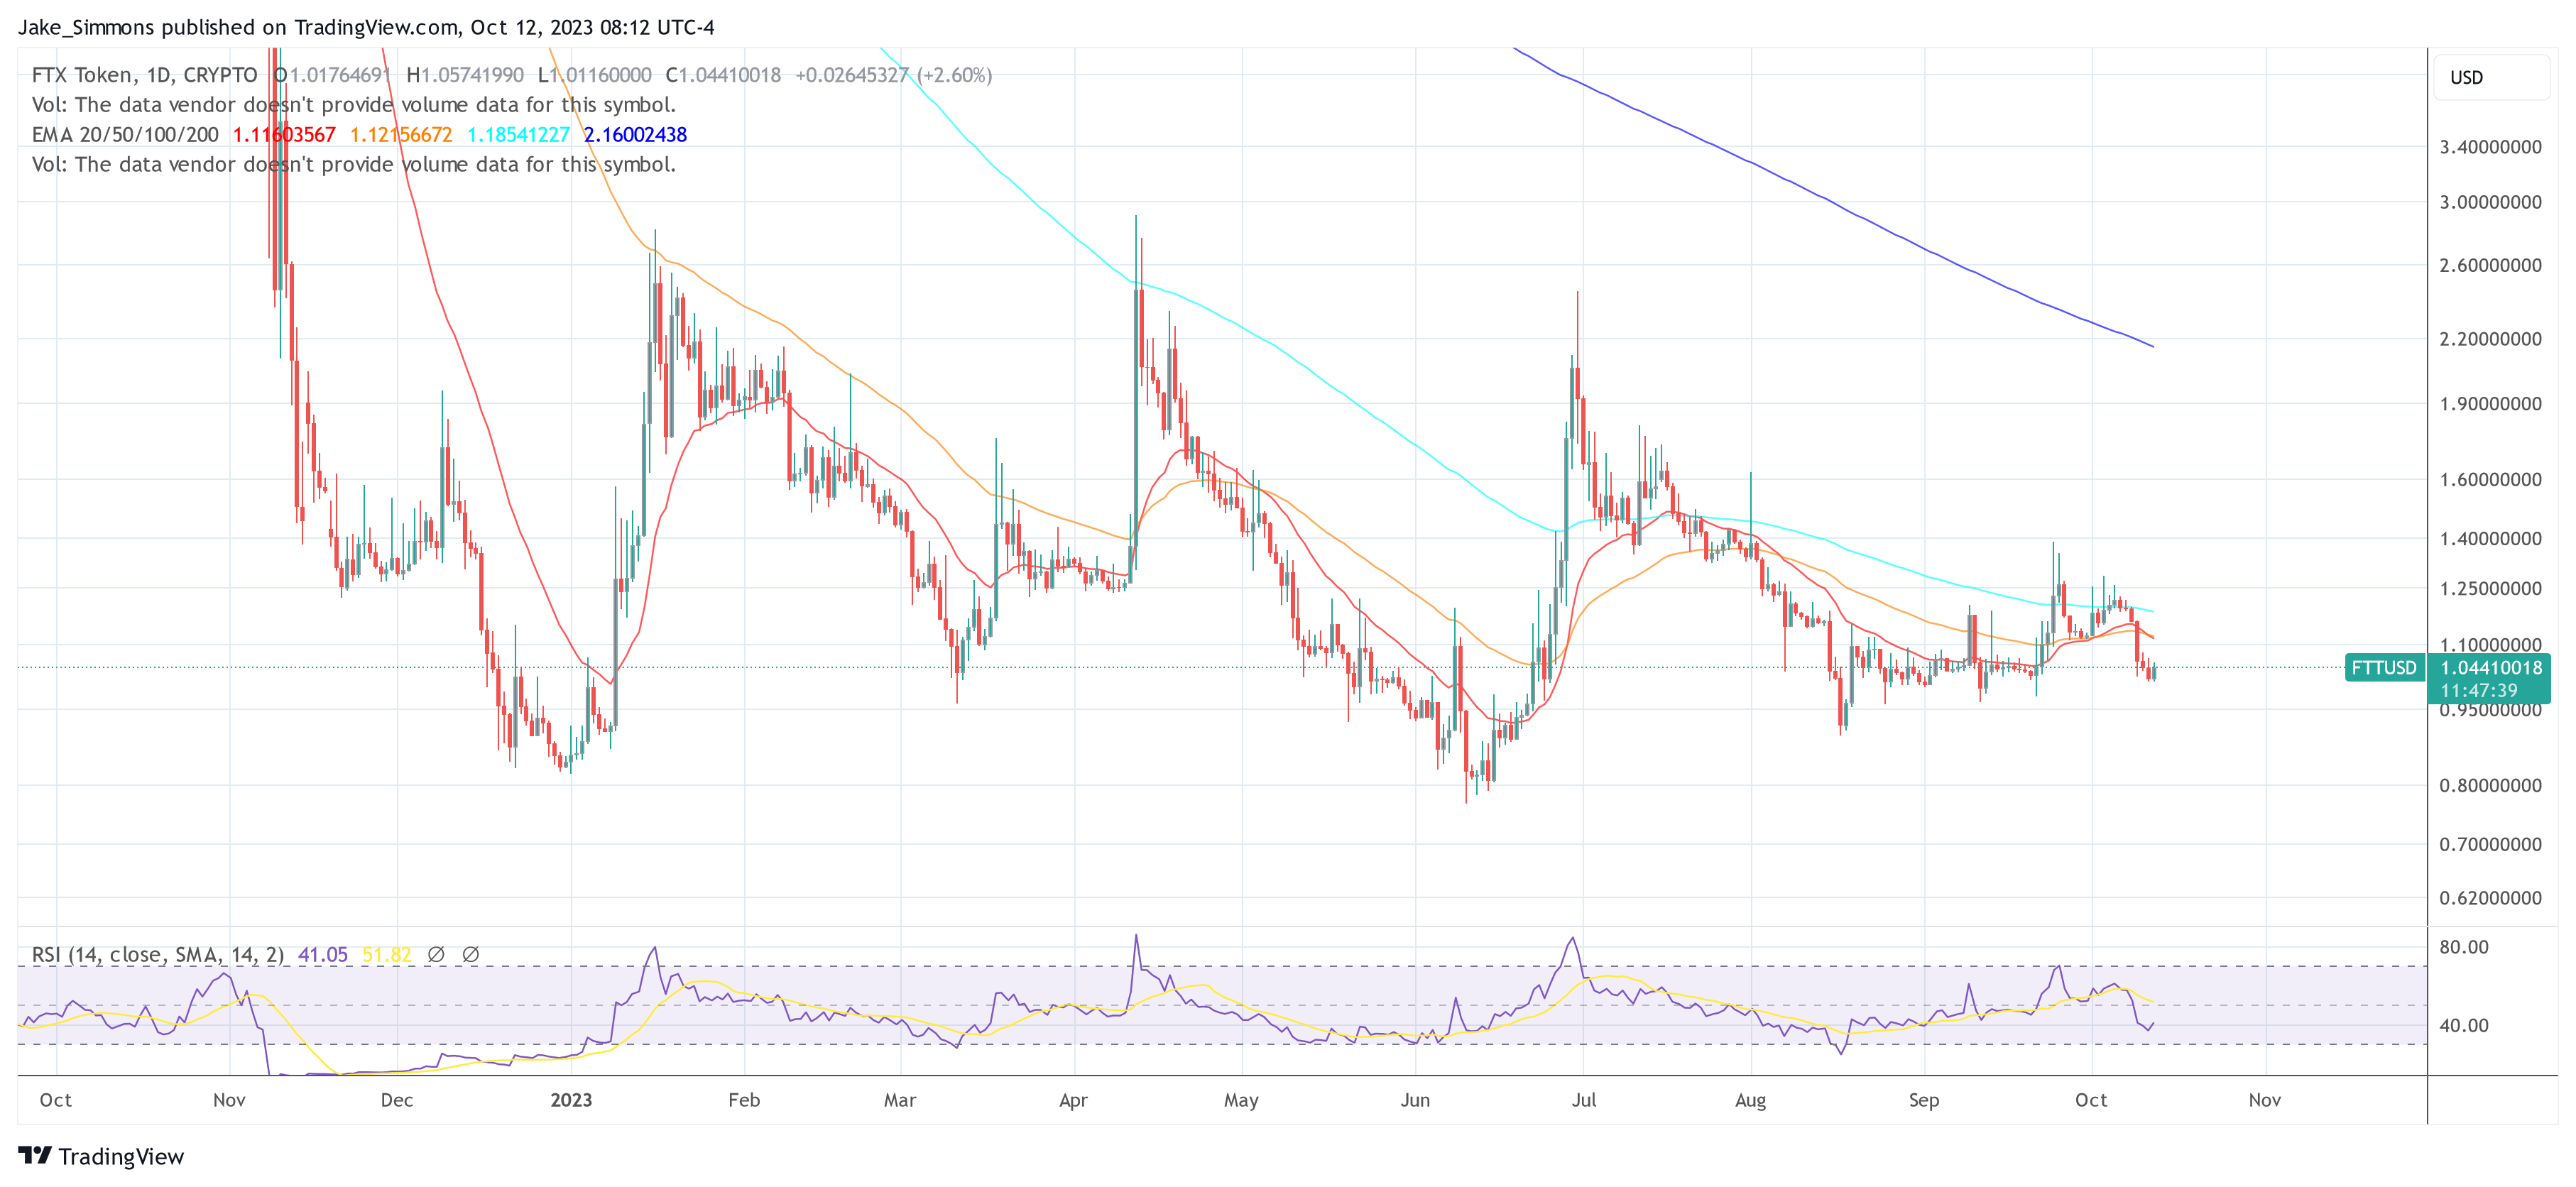Click the orange EMA 50 value 1.12156672
The image size is (2576, 1187).
(x=401, y=134)
